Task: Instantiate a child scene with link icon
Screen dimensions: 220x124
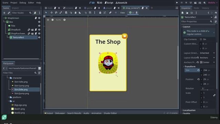Action: pos(9,13)
